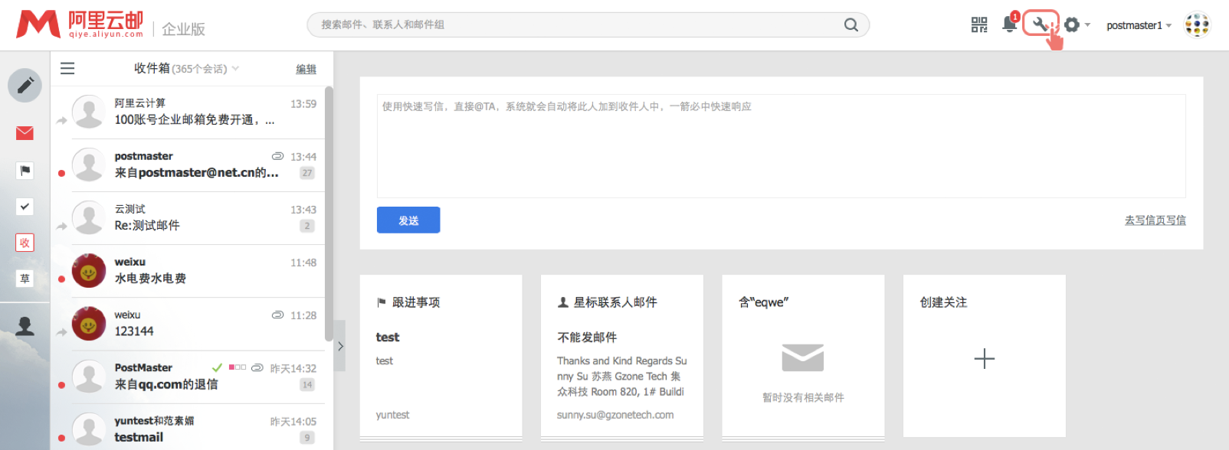The width and height of the screenshot is (1229, 450).
Task: Open the red envelope mail icon
Action: click(25, 133)
